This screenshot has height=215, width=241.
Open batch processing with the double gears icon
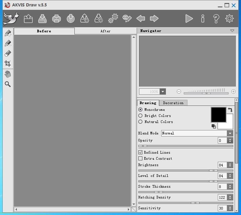[113, 19]
